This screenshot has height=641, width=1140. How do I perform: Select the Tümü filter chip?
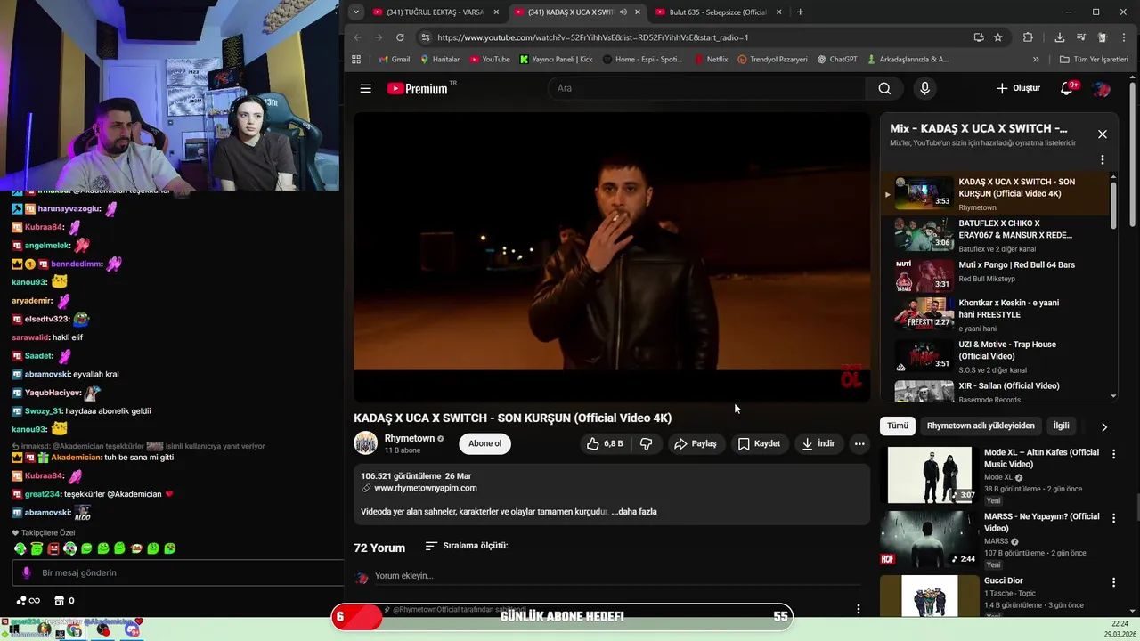pyautogui.click(x=898, y=426)
